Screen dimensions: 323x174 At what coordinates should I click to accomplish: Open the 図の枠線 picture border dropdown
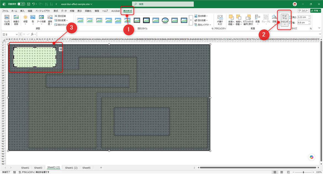tap(201, 16)
